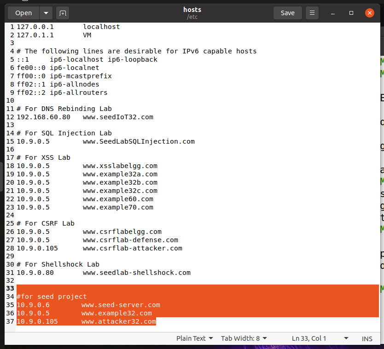Click the Save button

(287, 12)
